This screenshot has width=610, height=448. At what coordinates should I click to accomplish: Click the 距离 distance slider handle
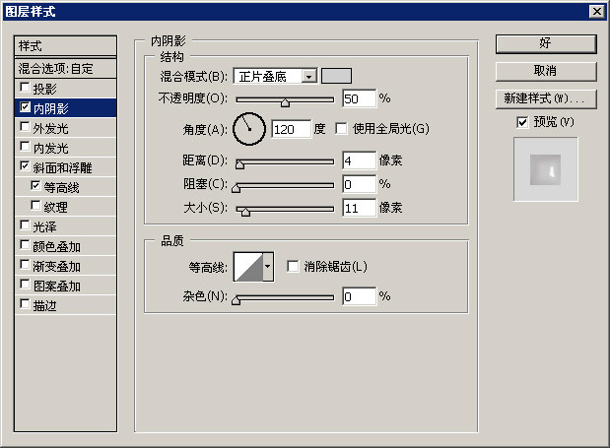coord(240,164)
